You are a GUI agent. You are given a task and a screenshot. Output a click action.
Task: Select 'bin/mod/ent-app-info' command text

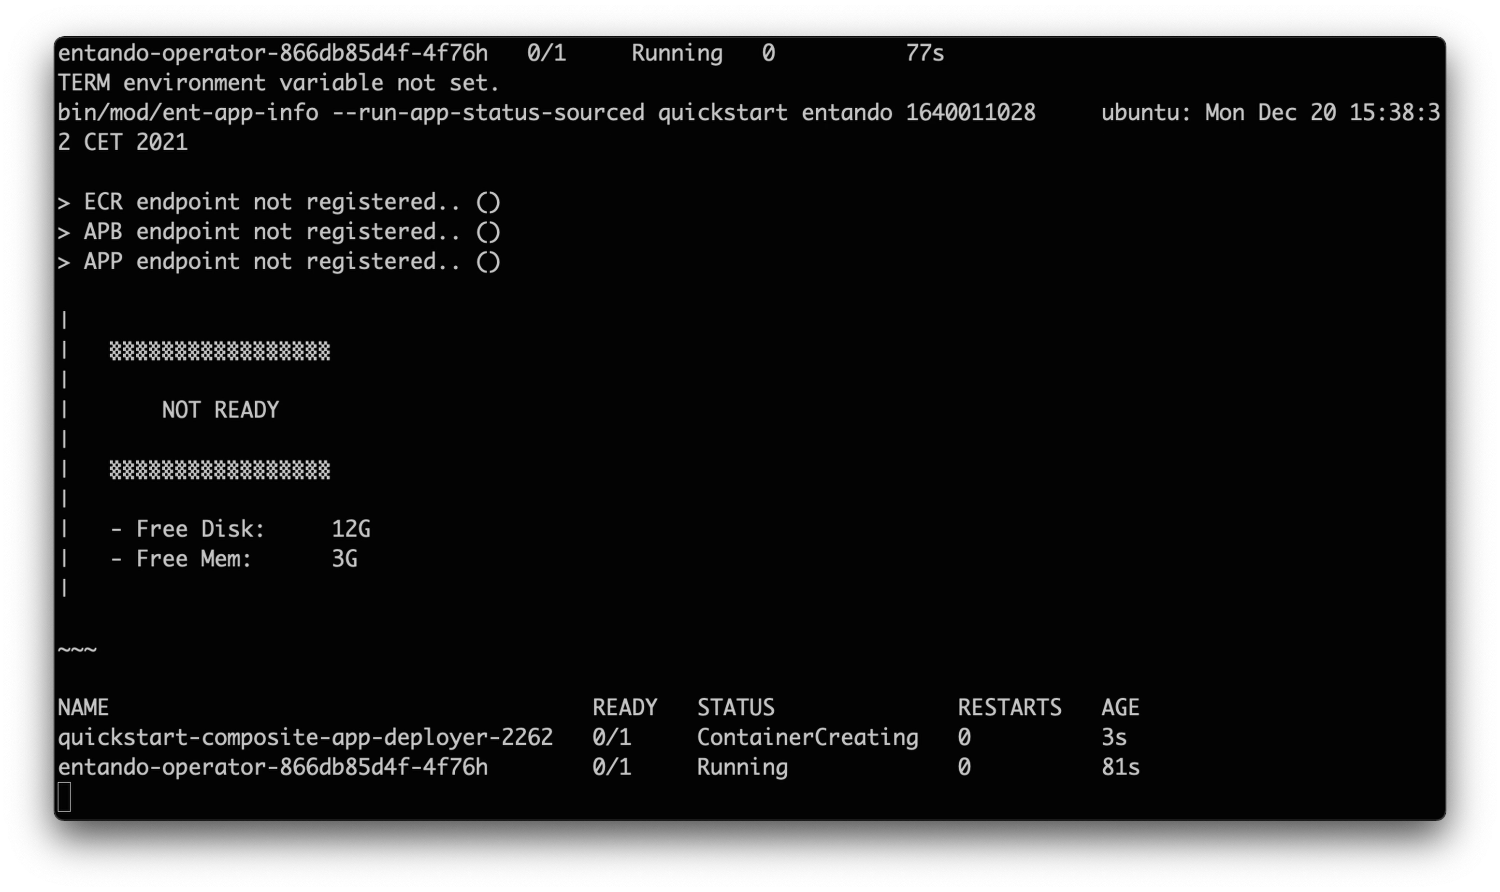[x=188, y=113]
